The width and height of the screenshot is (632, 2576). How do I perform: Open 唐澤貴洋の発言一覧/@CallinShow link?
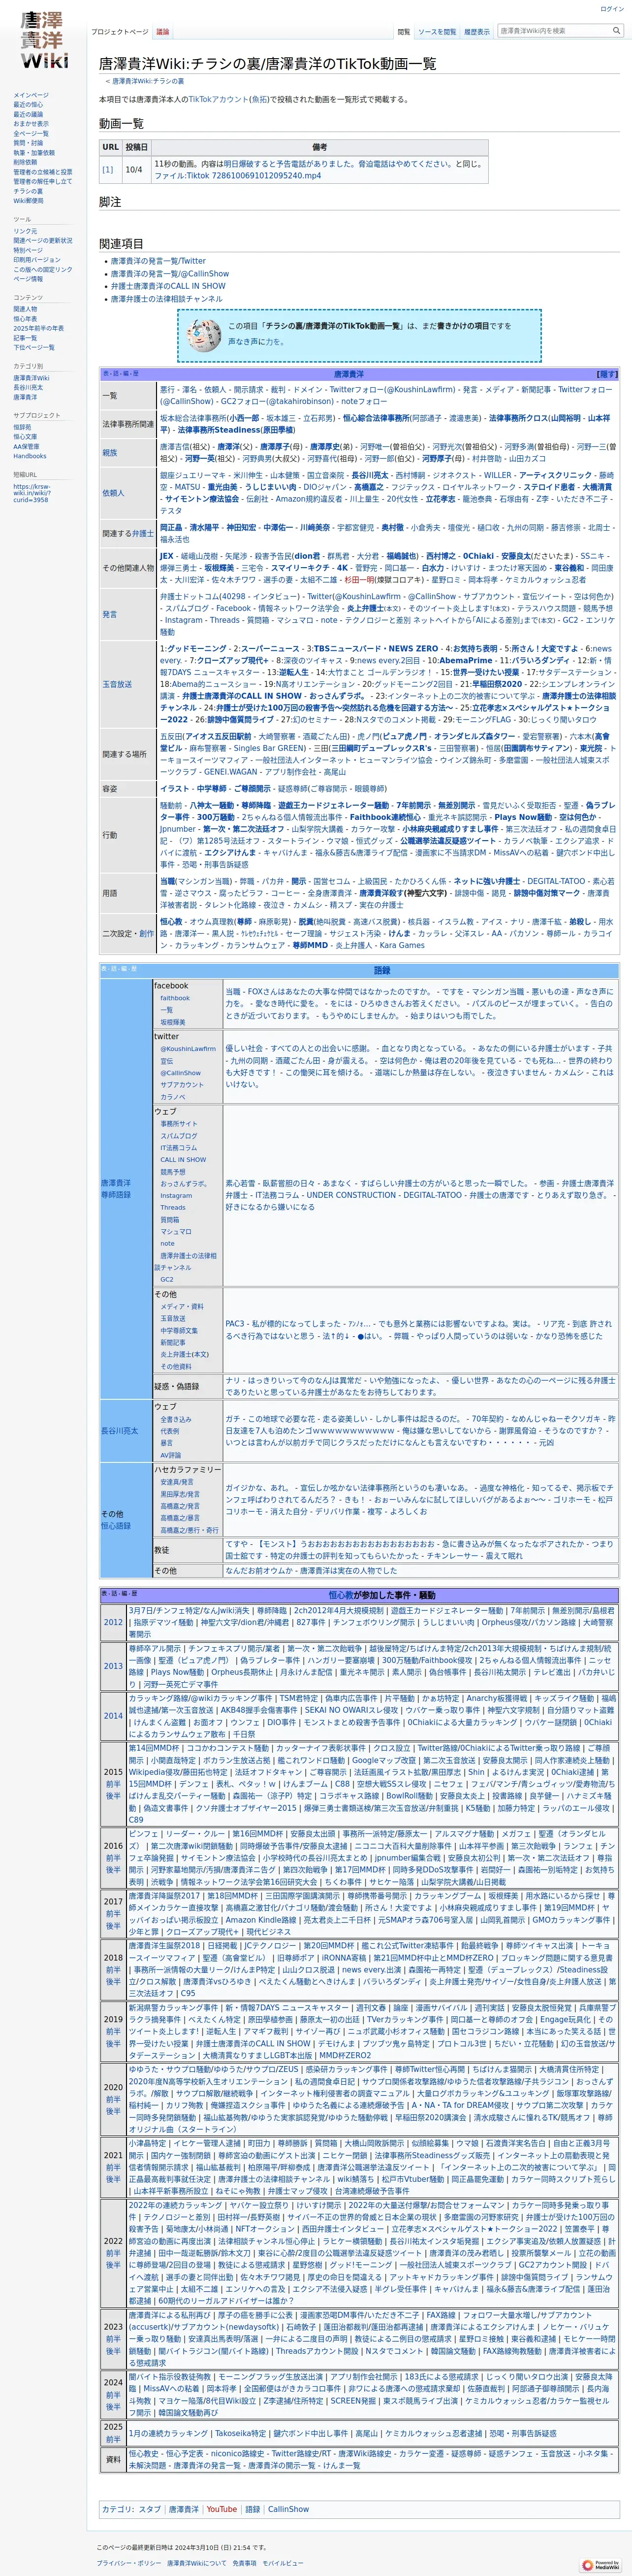pyautogui.click(x=170, y=273)
